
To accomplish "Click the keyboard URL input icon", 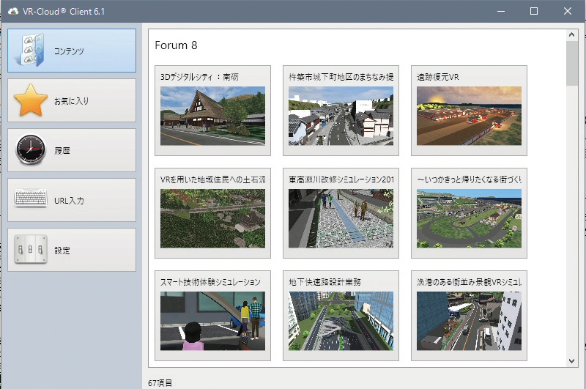I will [31, 198].
